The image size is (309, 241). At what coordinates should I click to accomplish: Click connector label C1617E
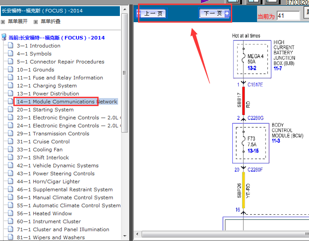[255, 85]
